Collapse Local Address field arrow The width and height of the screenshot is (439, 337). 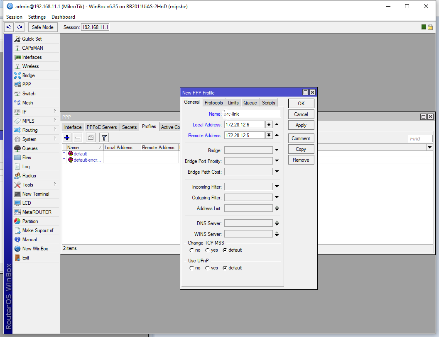click(x=277, y=124)
